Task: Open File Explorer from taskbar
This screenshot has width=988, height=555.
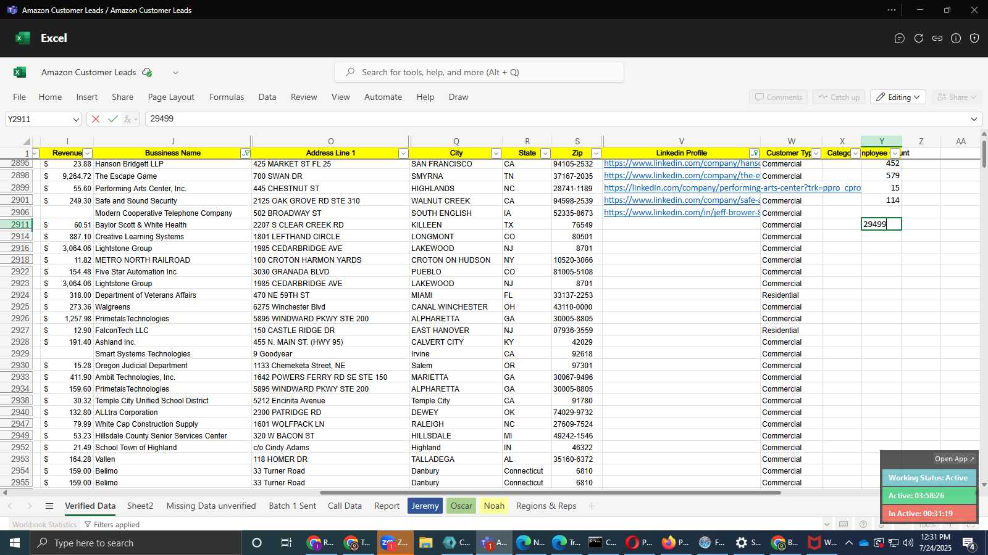Action: tap(425, 543)
